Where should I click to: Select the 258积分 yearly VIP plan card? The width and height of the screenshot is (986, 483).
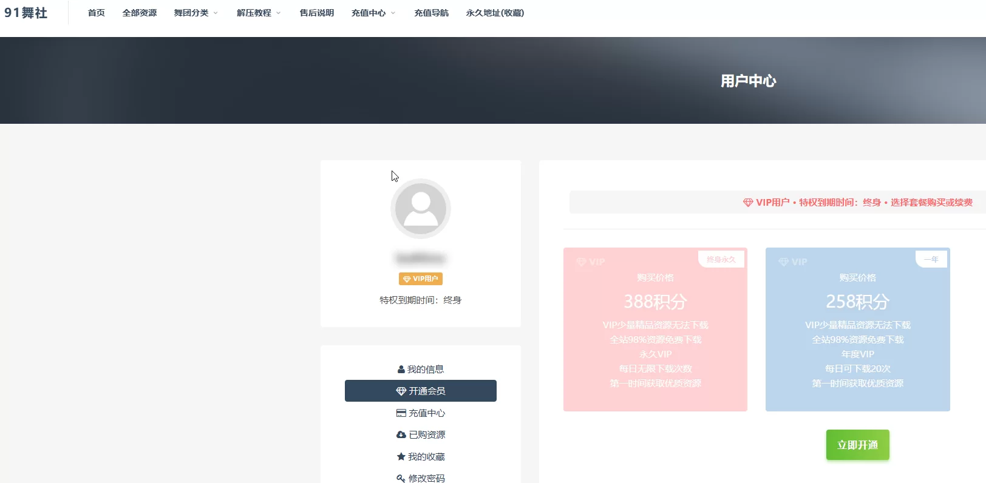tap(858, 329)
